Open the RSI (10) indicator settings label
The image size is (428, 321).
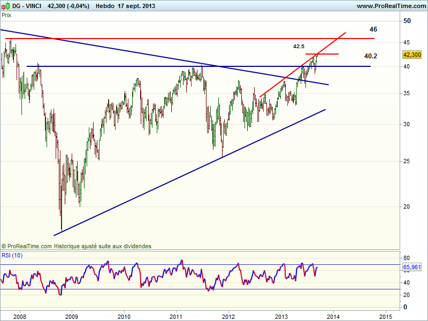(x=13, y=254)
